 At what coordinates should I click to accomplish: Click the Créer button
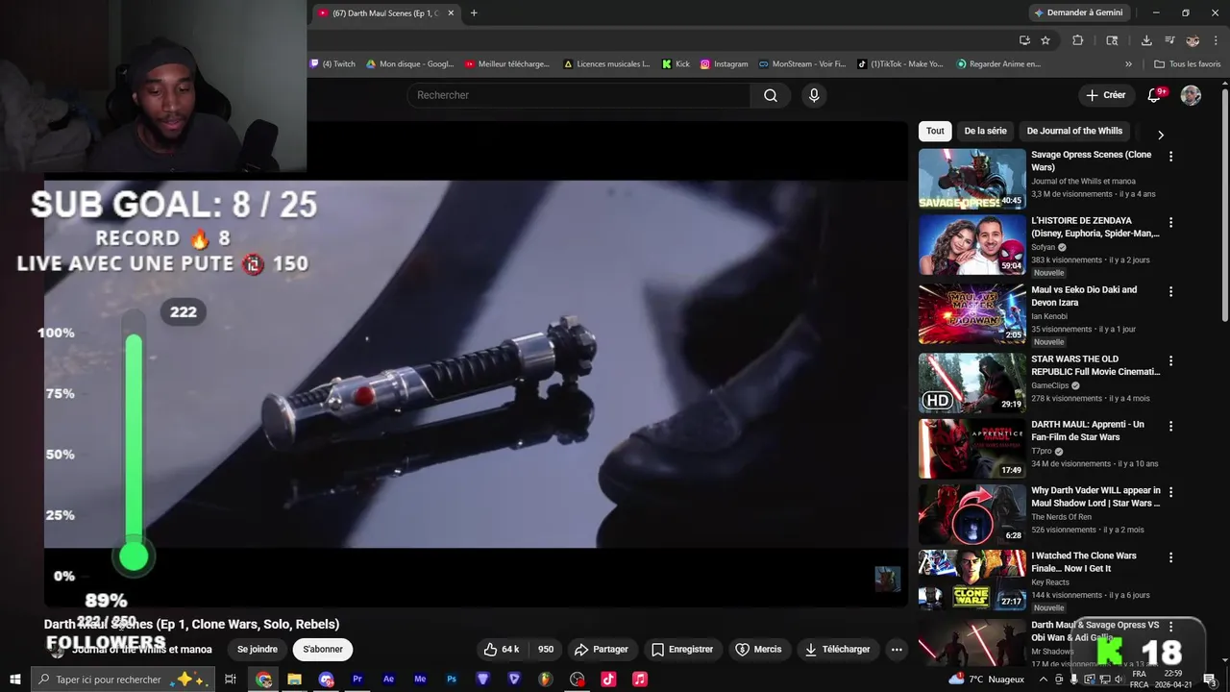[x=1105, y=95]
